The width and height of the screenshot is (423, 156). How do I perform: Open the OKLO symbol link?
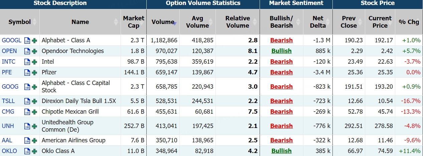pyautogui.click(x=9, y=151)
